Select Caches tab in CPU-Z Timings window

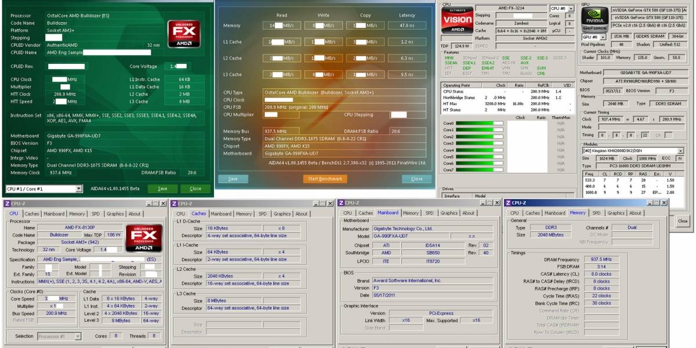(x=533, y=213)
